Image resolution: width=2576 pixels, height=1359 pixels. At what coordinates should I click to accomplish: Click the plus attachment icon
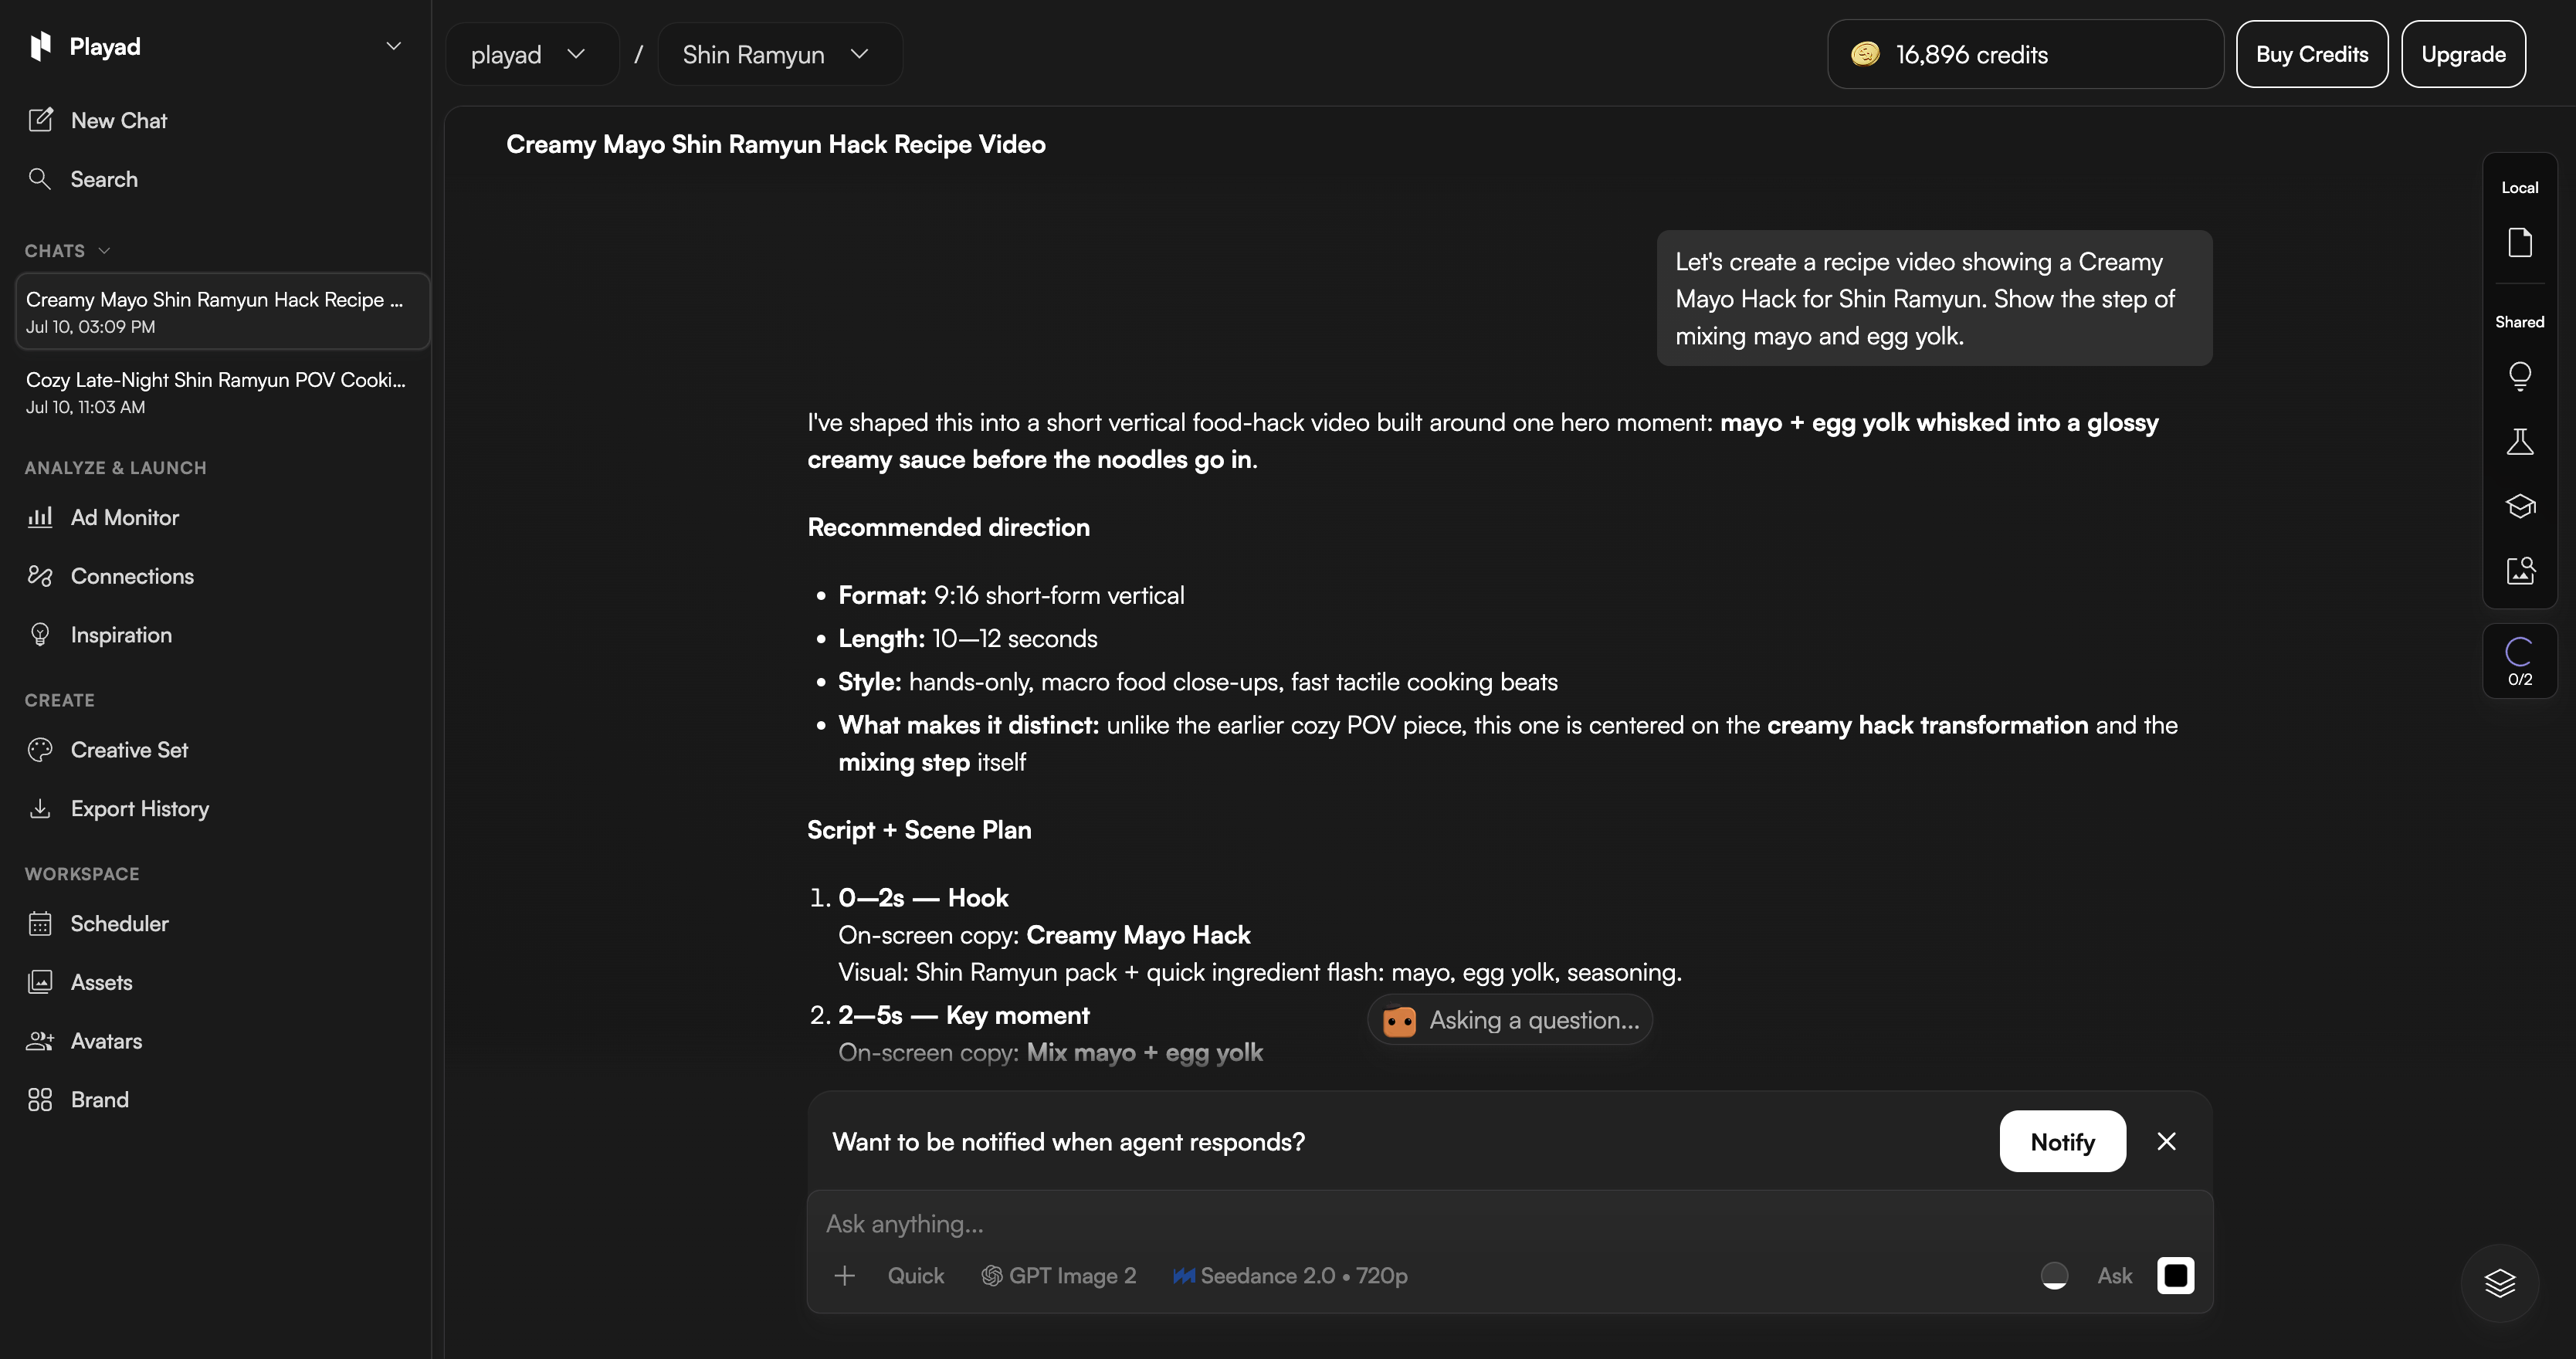(844, 1276)
